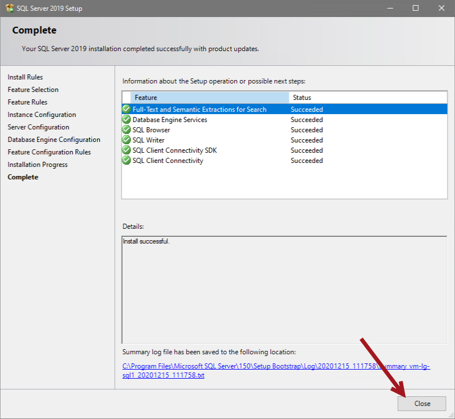Click the Feature Selection step
Image resolution: width=455 pixels, height=419 pixels.
pyautogui.click(x=33, y=90)
